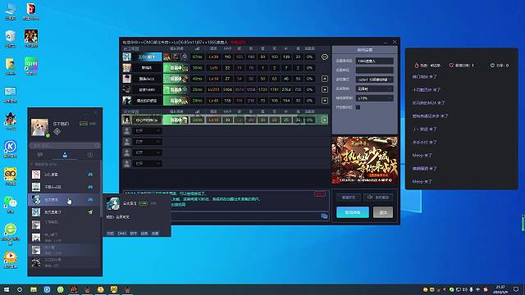
Task: Click the invite friends button above the cyan button
Action: click(x=349, y=197)
